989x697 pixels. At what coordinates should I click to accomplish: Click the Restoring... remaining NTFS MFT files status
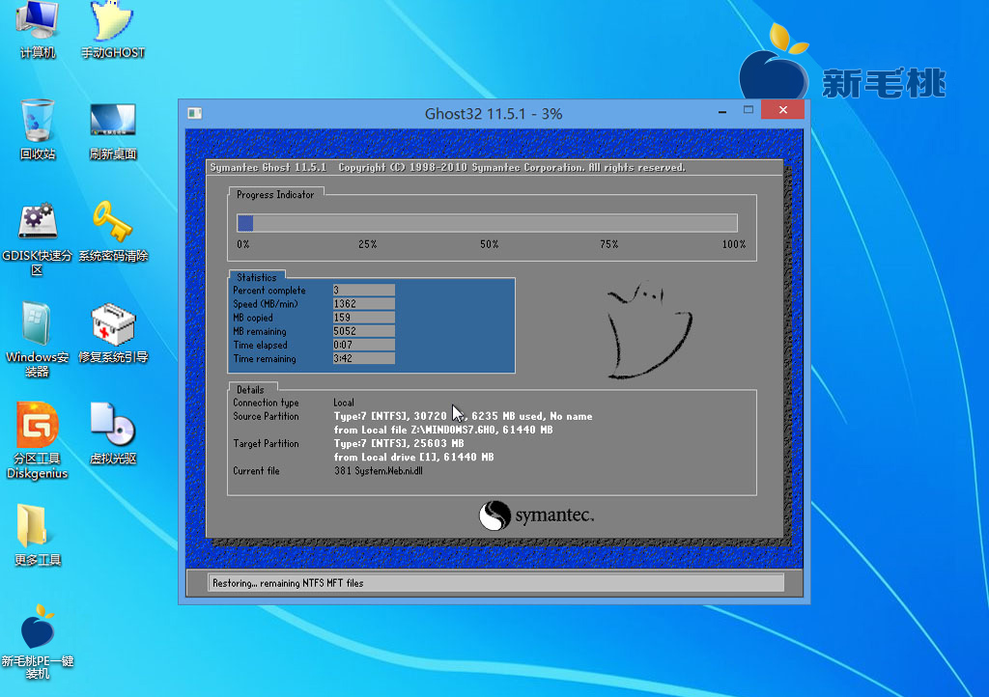[x=288, y=583]
